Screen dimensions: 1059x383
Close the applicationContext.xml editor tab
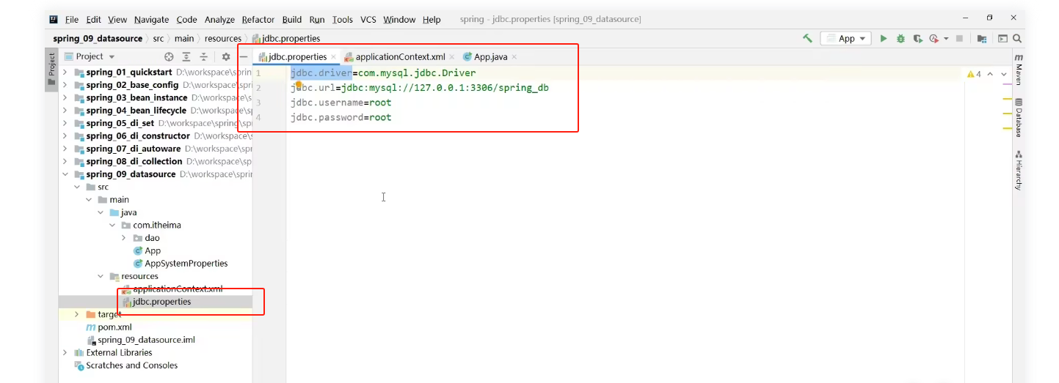(x=452, y=57)
